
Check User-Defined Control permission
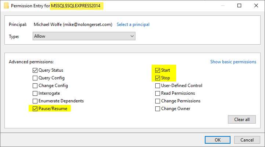click(x=157, y=86)
